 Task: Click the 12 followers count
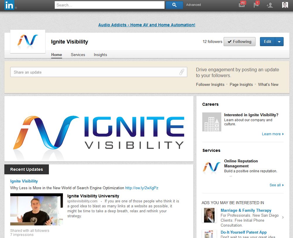[213, 41]
